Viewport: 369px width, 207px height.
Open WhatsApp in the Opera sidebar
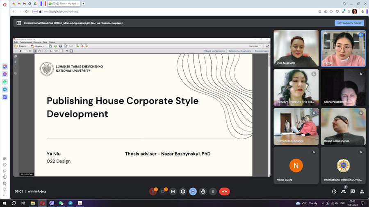pyautogui.click(x=5, y=82)
